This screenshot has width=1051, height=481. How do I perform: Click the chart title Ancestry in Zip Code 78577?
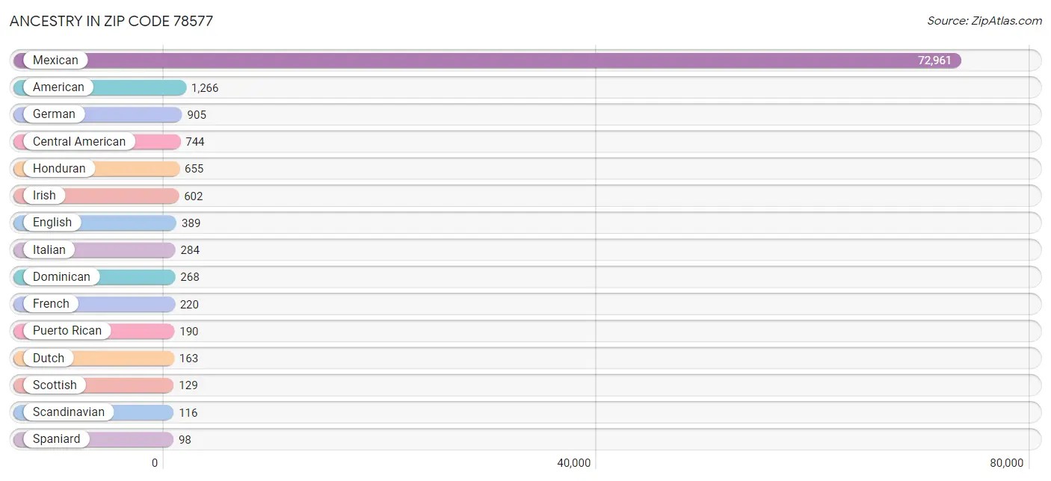(111, 21)
